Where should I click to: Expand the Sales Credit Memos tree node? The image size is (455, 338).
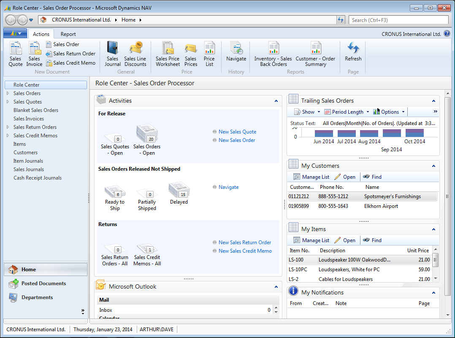point(8,135)
